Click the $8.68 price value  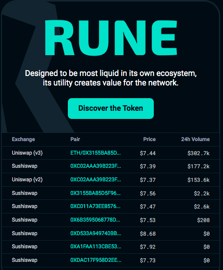point(148,234)
